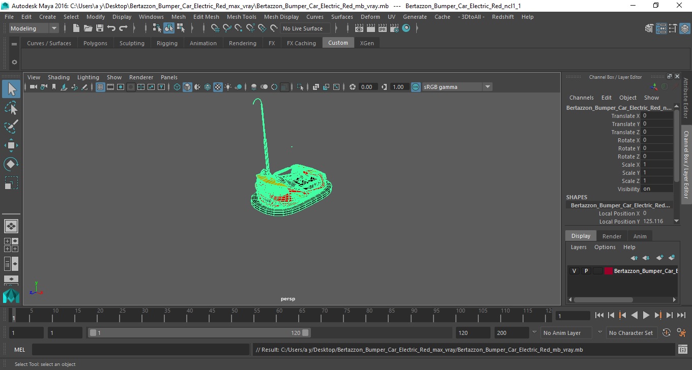The height and width of the screenshot is (370, 692).
Task: Toggle wireframe display in viewport
Action: (177, 87)
